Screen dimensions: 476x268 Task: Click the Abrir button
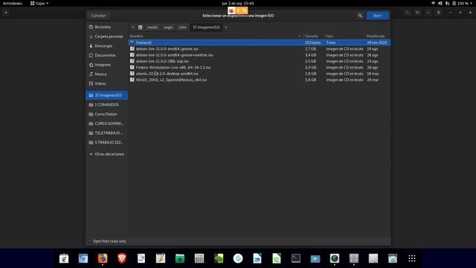click(377, 16)
